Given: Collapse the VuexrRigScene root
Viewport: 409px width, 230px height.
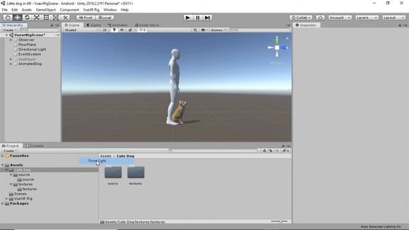Looking at the screenshot, I should (x=6, y=35).
